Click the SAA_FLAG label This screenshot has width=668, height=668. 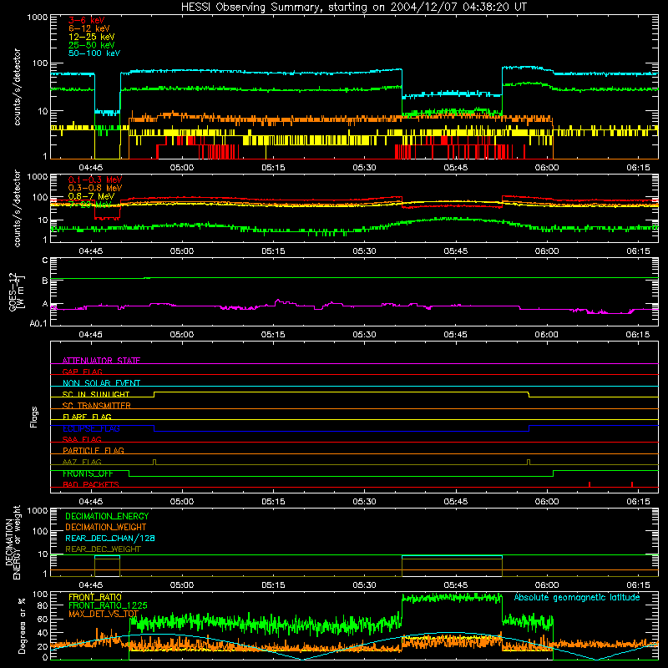(82, 439)
